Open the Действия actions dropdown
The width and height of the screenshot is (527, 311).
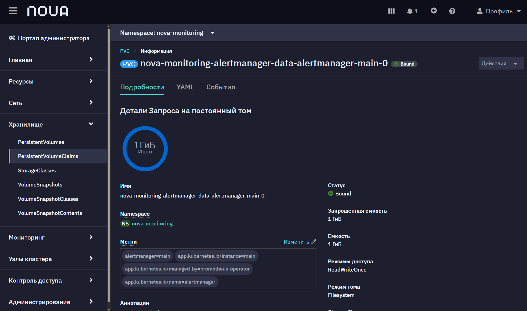click(501, 64)
